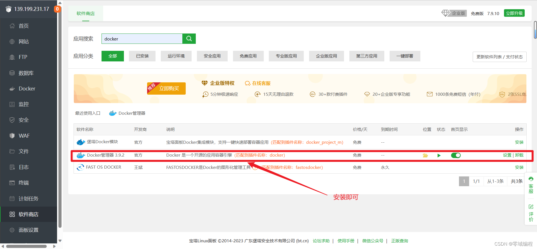Click the FAST OS DOCKER row icon
Screen dimensions: 537x249
80,167
